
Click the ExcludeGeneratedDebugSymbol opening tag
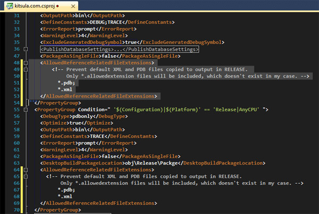pos(82,42)
